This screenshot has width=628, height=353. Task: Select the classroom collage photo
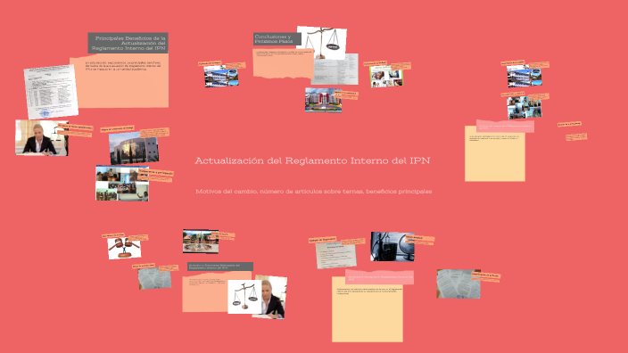[122, 184]
